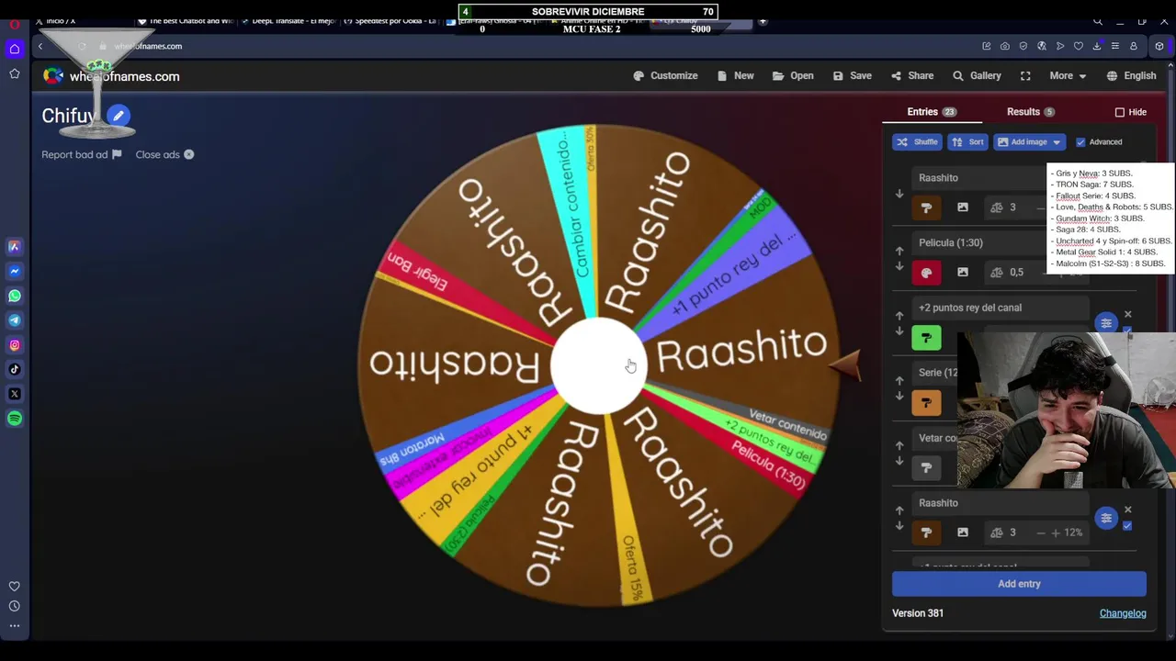Image resolution: width=1176 pixels, height=661 pixels.
Task: Open the English language selector
Action: click(1131, 76)
